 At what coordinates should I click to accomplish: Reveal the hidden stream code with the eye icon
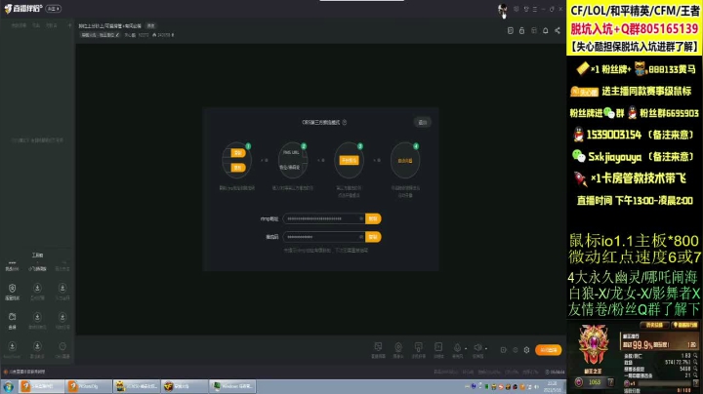click(361, 237)
